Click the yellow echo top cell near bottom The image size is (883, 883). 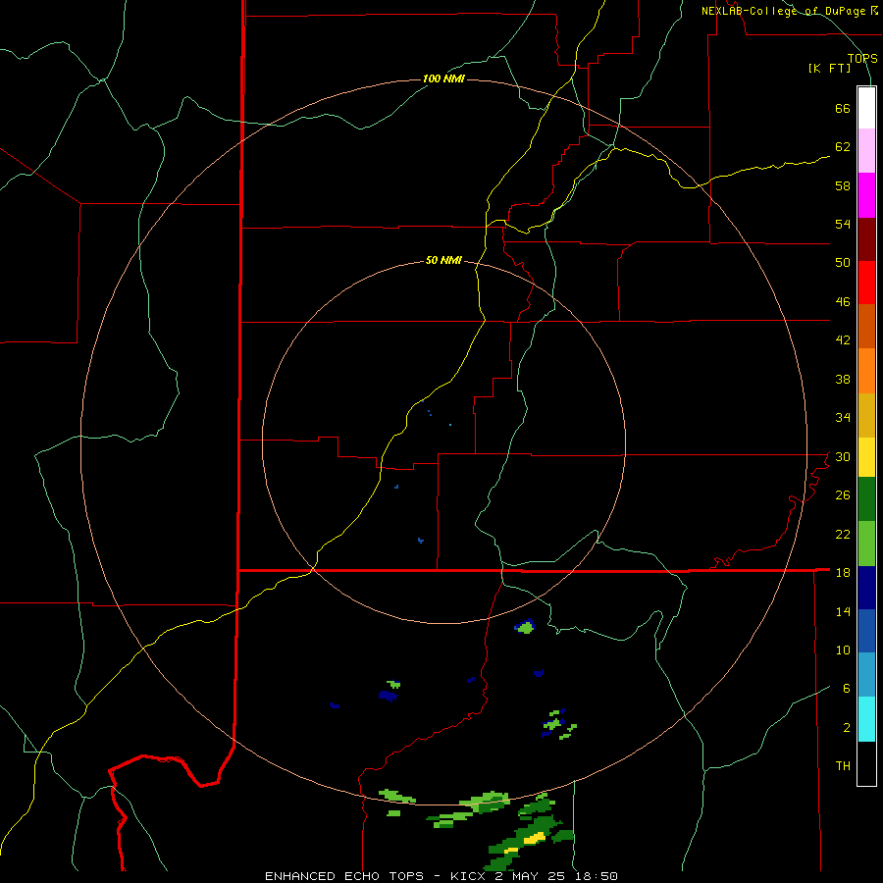[535, 838]
